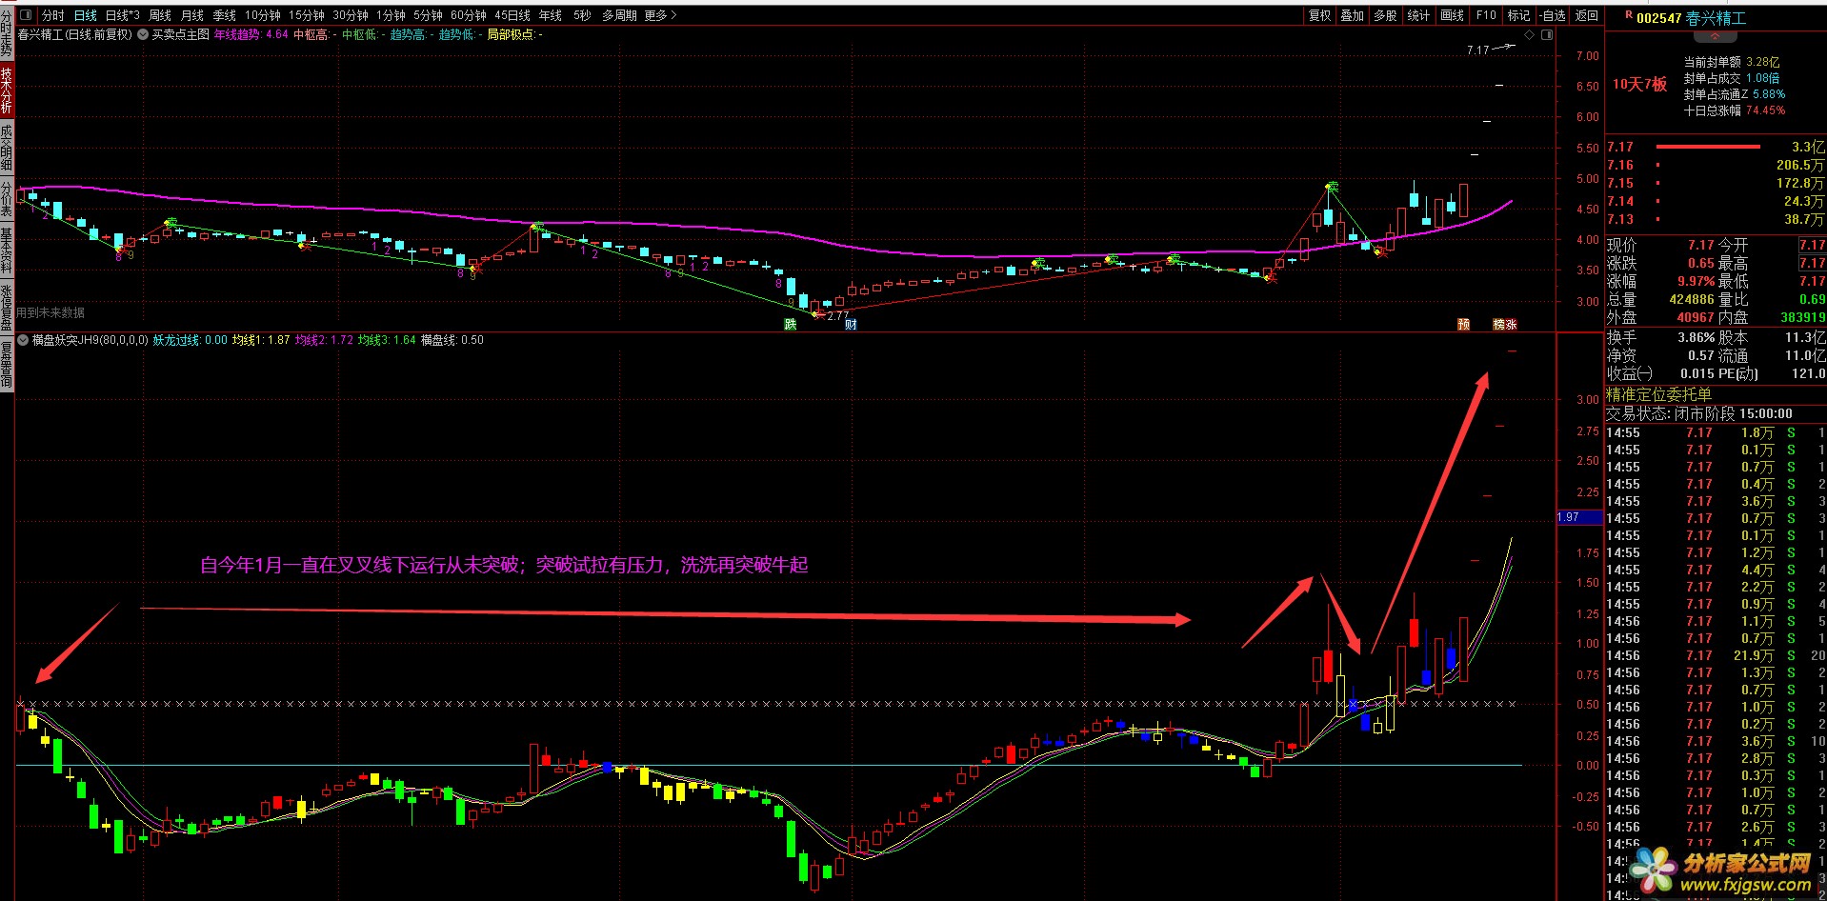Click the 7.16 order book row

click(x=1716, y=165)
